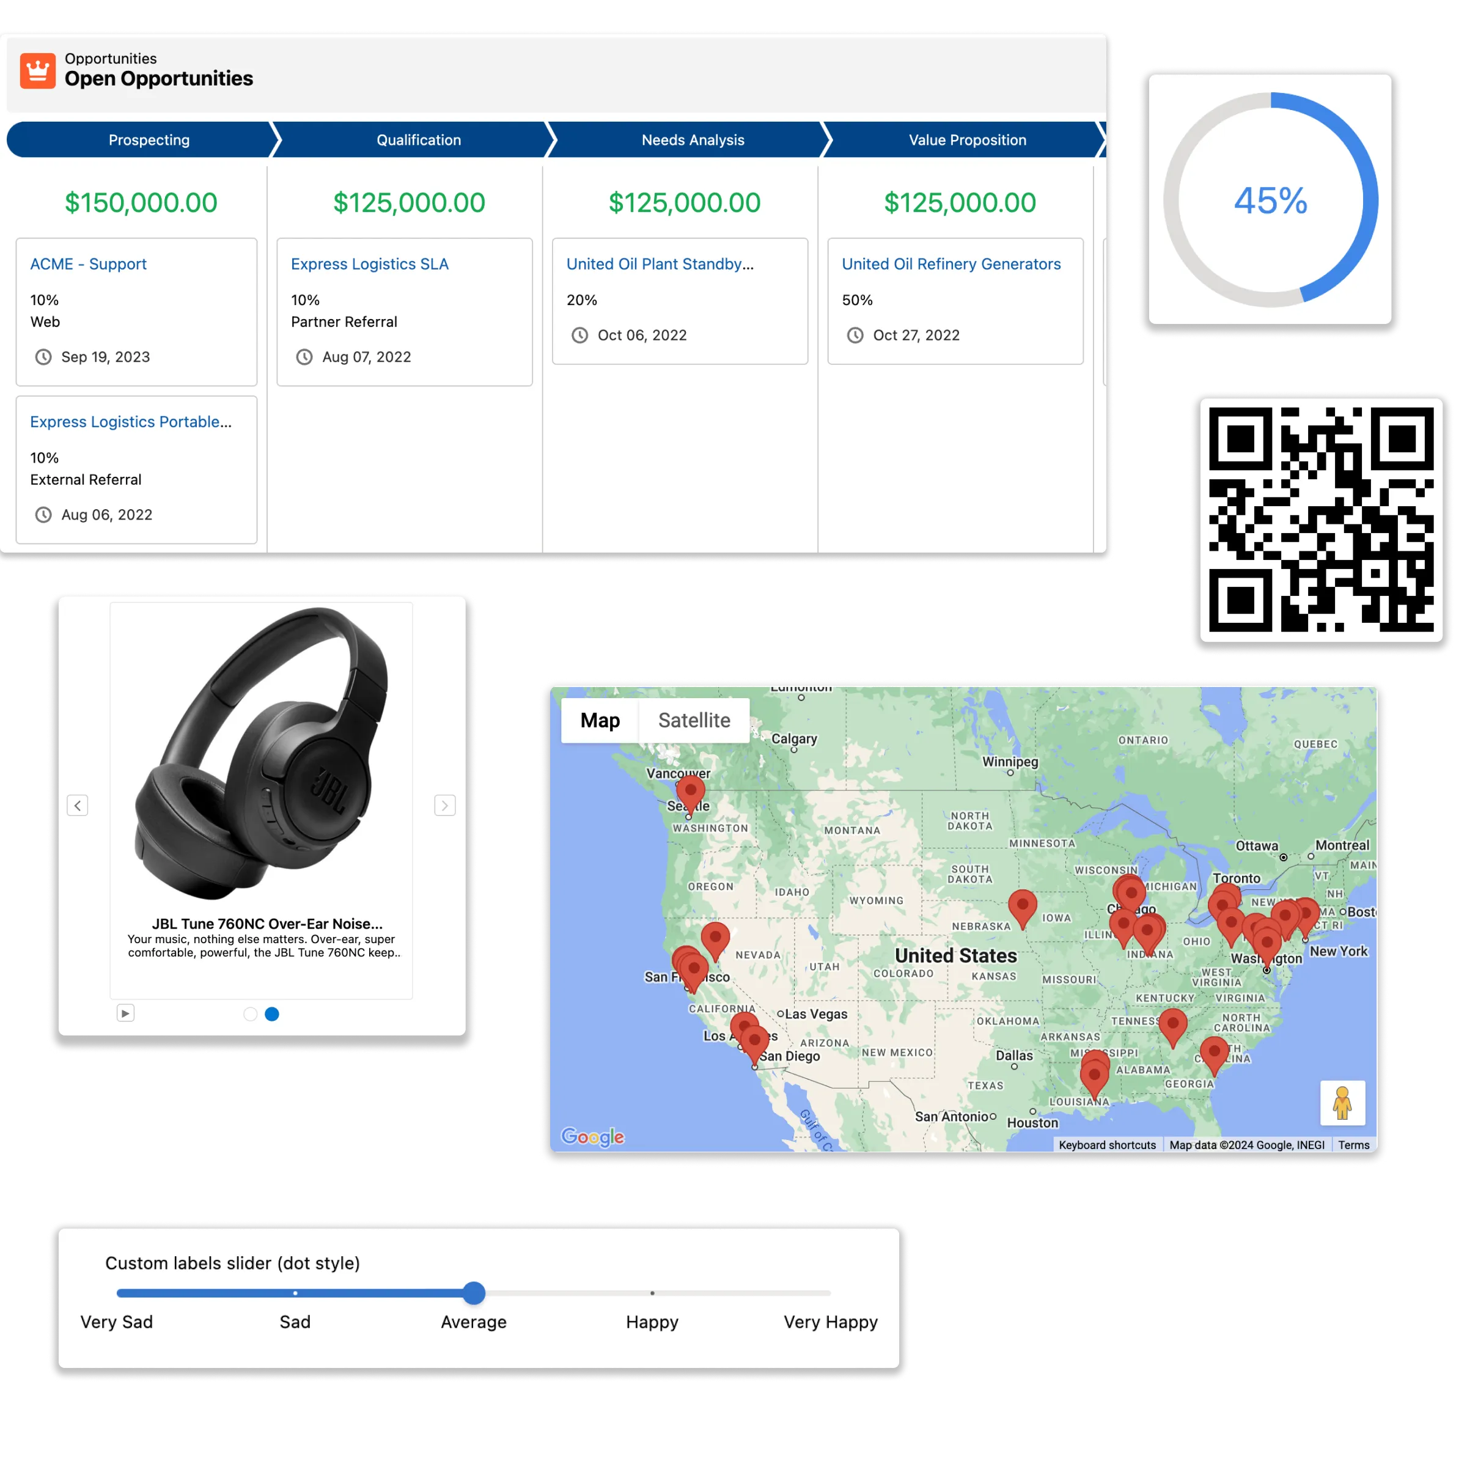Click the carousel next arrow button
The image size is (1467, 1467).
(445, 805)
